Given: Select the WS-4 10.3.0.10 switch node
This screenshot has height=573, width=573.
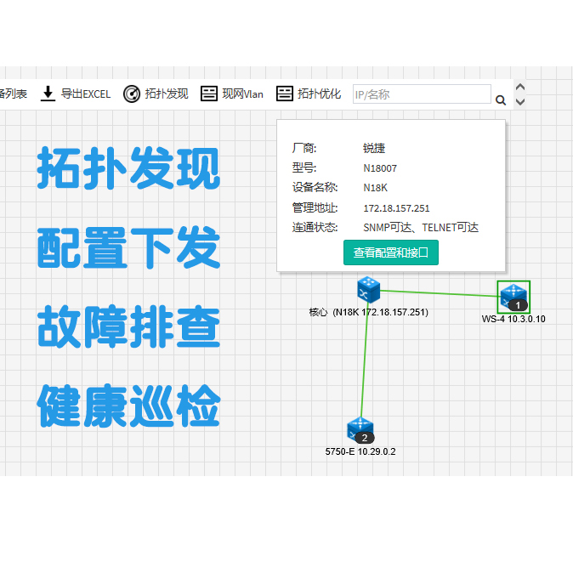Looking at the screenshot, I should 513,297.
